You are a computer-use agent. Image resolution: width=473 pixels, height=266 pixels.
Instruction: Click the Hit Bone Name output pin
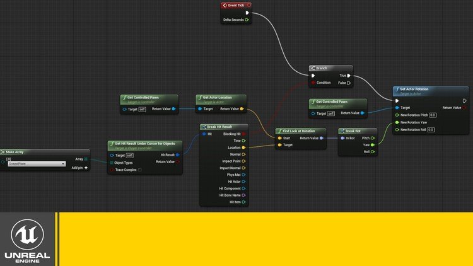pos(243,195)
